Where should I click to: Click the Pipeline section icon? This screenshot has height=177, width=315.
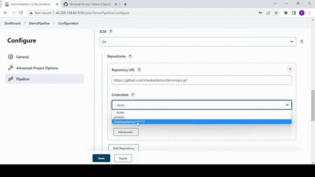pos(11,79)
